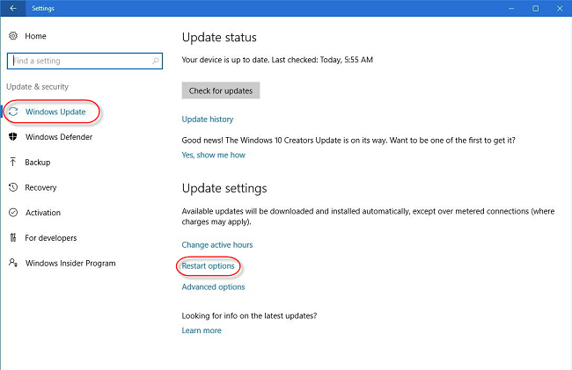Click the Home gear icon
Viewport: 572px width, 370px height.
pos(13,36)
